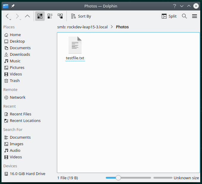This screenshot has height=184, width=202.
Task: Click the Photos breadcrumb
Action: pyautogui.click(x=122, y=27)
